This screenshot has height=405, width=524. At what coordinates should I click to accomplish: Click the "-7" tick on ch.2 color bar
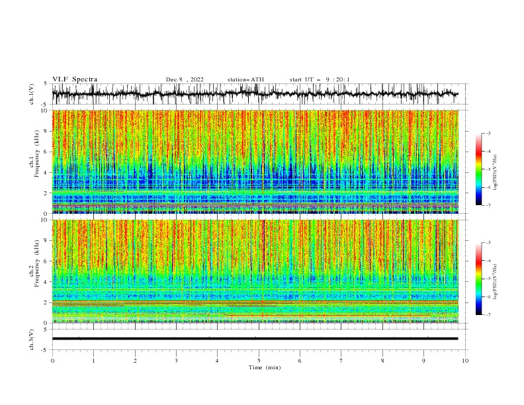488,315
